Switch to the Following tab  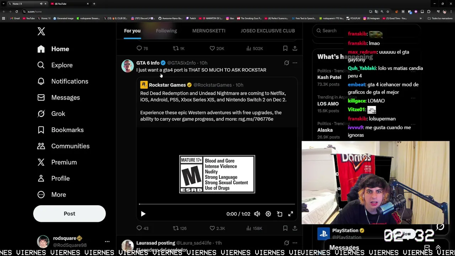click(166, 31)
